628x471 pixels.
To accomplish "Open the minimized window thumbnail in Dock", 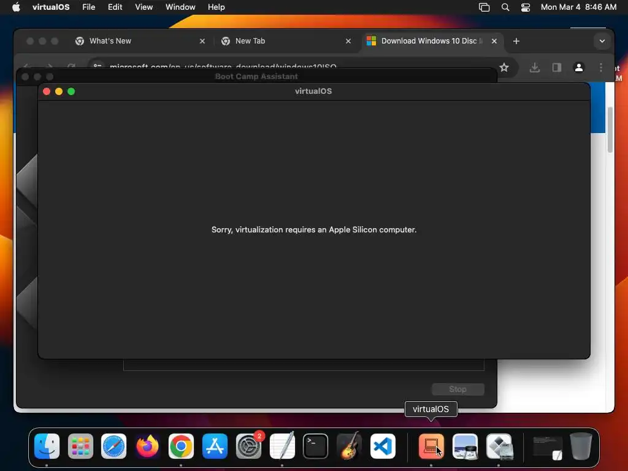I will (x=547, y=447).
